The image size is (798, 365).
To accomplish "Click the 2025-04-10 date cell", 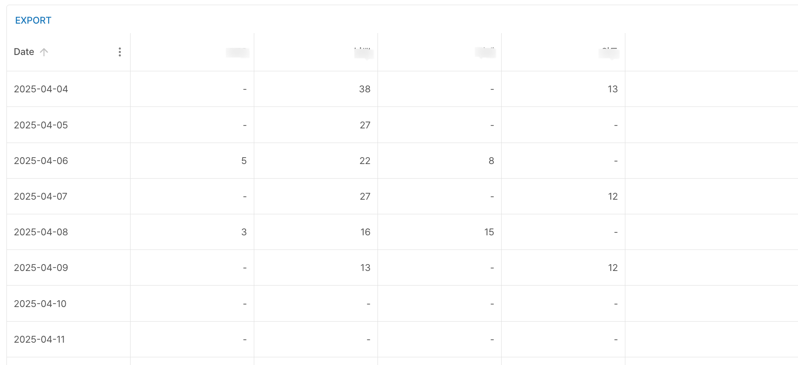I will point(40,304).
